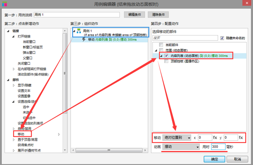Screen dimensions: 253x165
Task: Check the 范围 (动态面板) checkbox
Action: (161, 50)
